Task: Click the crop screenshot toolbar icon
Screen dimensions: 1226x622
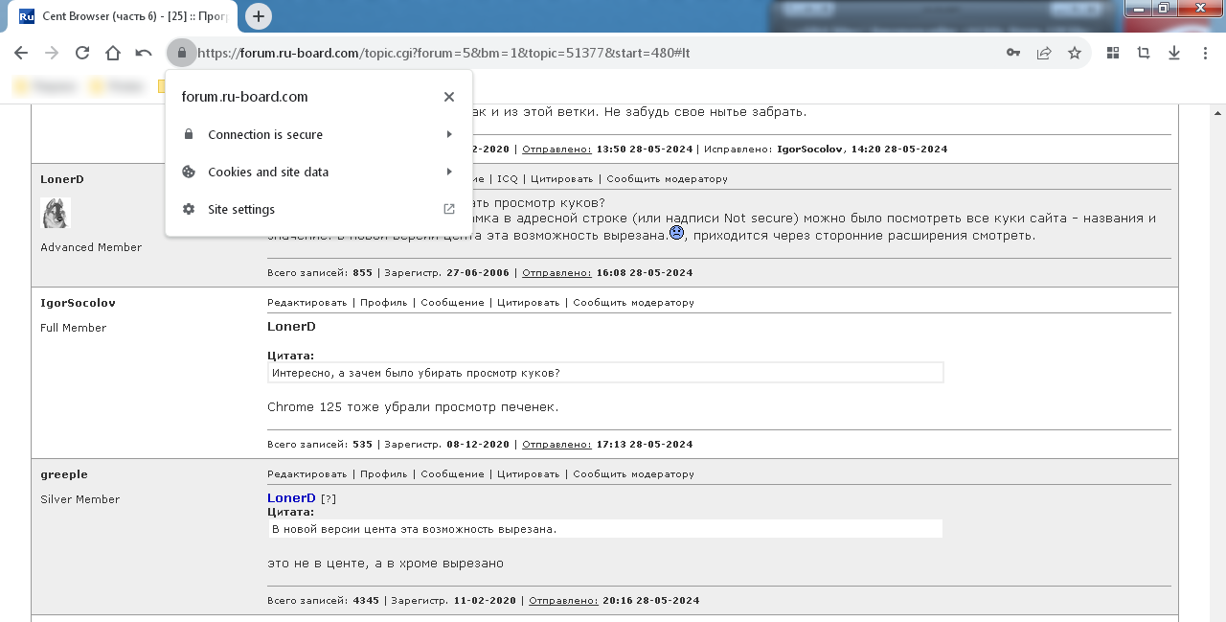Action: point(1144,53)
